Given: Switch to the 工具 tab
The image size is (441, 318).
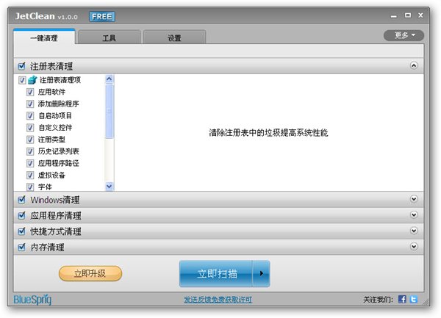Looking at the screenshot, I should [109, 37].
